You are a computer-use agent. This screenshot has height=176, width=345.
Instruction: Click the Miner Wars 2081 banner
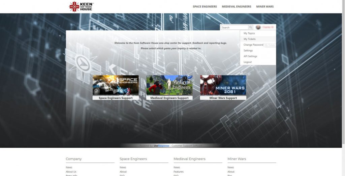pyautogui.click(x=223, y=85)
